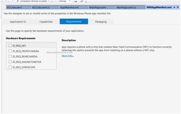
Task: Enable the ID_REQ_FRONTCAMERA checkbox
Action: tap(10, 51)
